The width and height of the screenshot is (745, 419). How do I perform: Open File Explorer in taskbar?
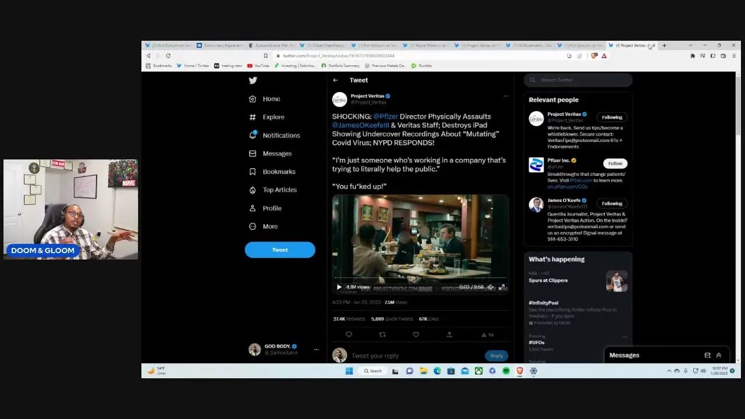point(424,371)
